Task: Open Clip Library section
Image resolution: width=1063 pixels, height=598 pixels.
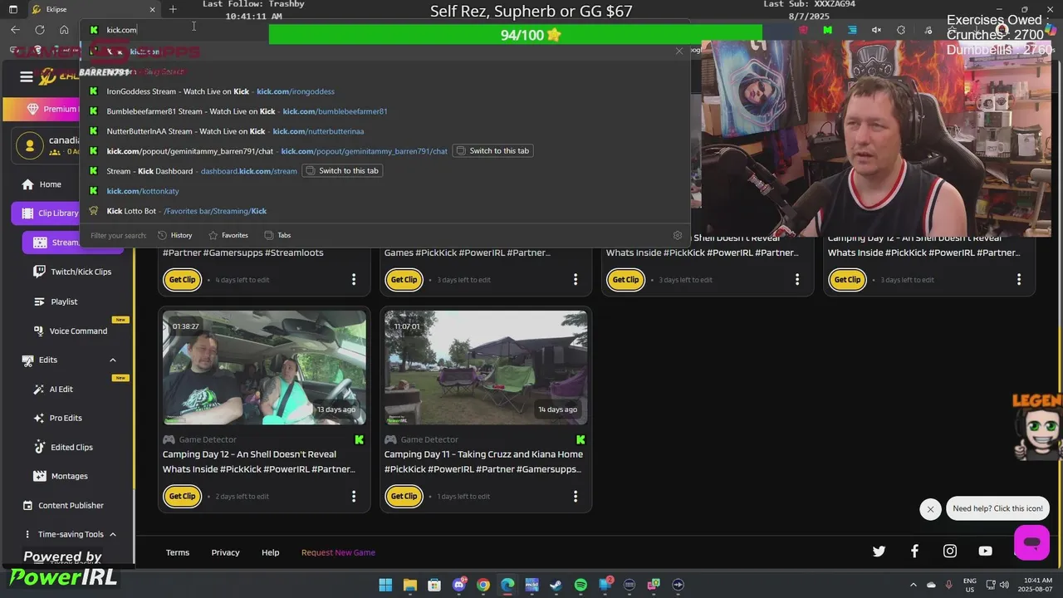Action: [50, 213]
